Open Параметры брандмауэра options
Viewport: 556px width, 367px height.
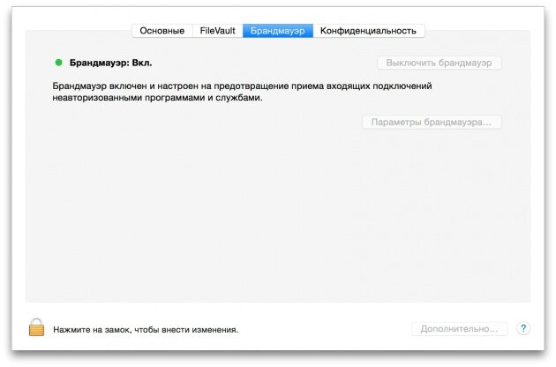click(x=432, y=122)
